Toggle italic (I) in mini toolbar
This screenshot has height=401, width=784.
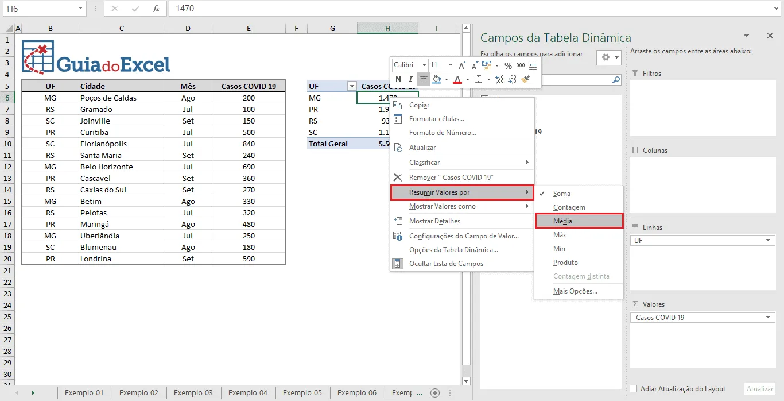[x=410, y=79]
